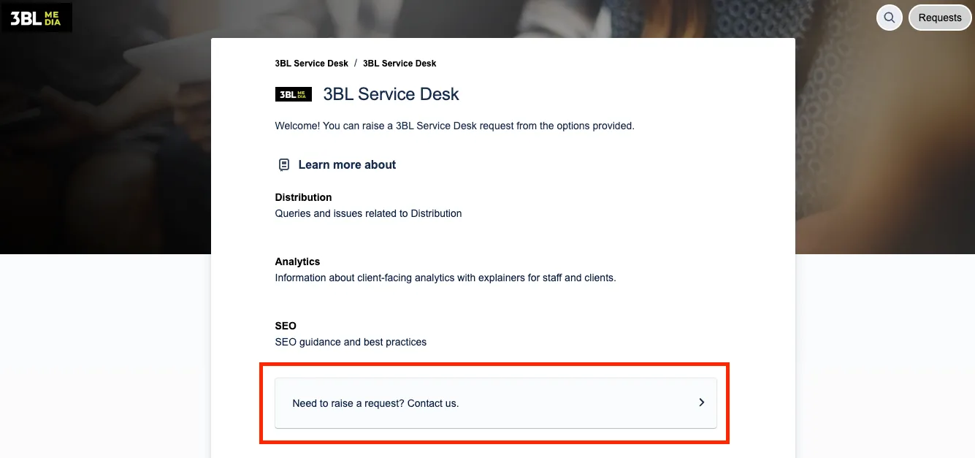Click the 3BL Service Desk page title
Viewport: 975px width, 458px height.
391,94
